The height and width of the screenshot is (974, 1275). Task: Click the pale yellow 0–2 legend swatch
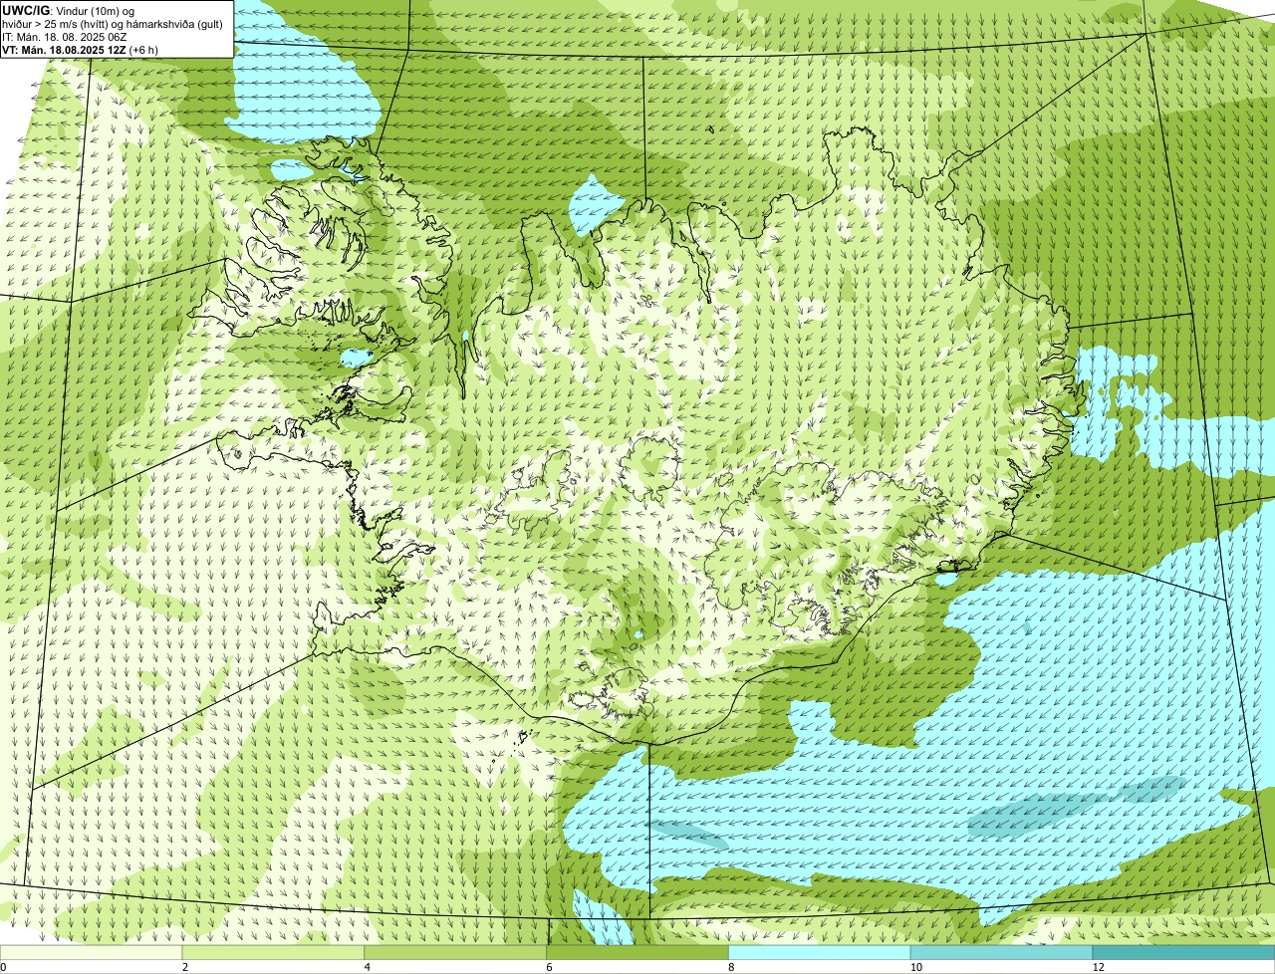(92, 952)
